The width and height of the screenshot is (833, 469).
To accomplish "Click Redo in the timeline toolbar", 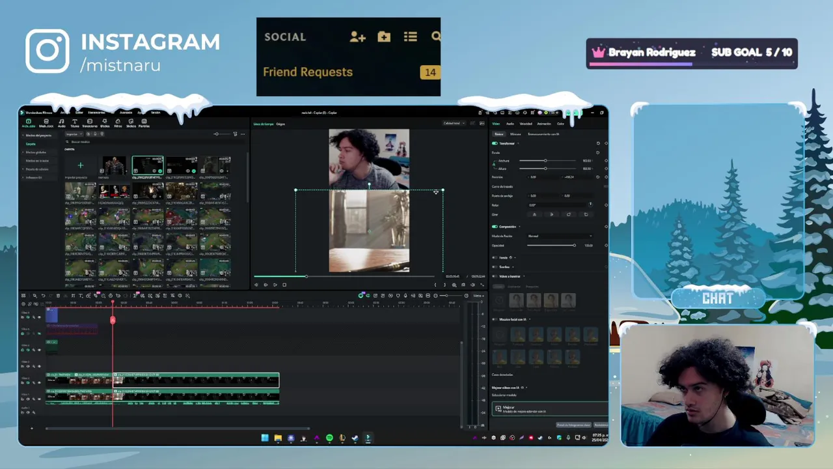I will [x=51, y=296].
